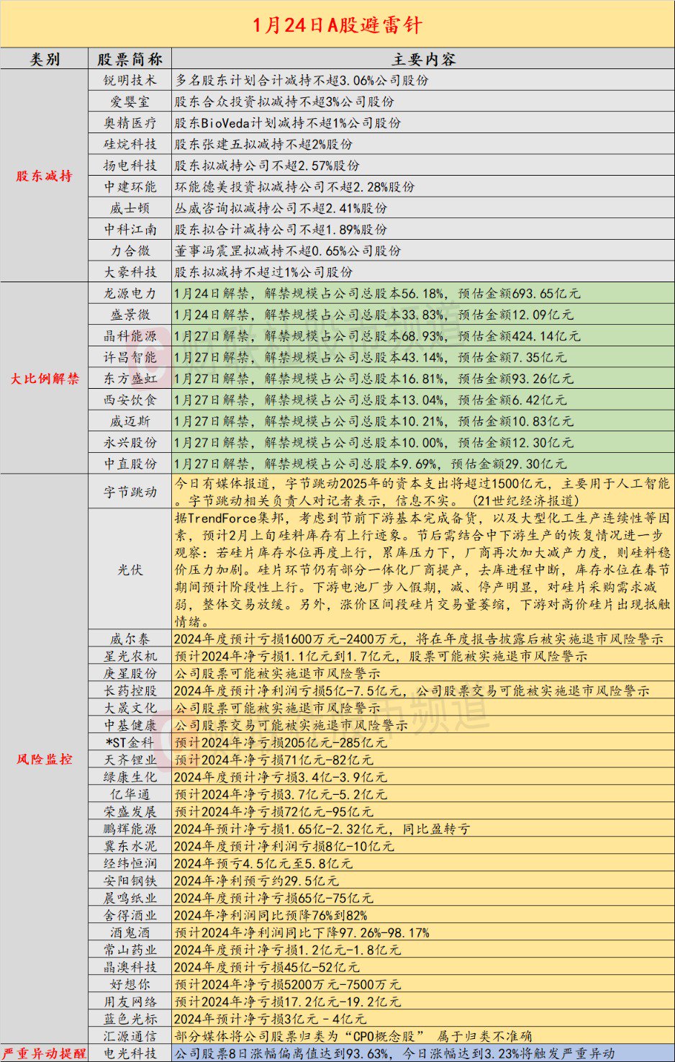Select stock name '晶科能源'

130,336
